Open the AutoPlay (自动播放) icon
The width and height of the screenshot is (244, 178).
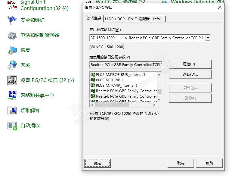pyautogui.click(x=12, y=126)
